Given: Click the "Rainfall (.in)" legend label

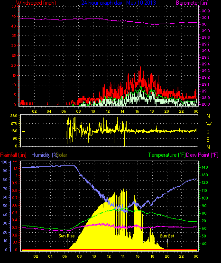Looking at the screenshot, I should pyautogui.click(x=13, y=155).
